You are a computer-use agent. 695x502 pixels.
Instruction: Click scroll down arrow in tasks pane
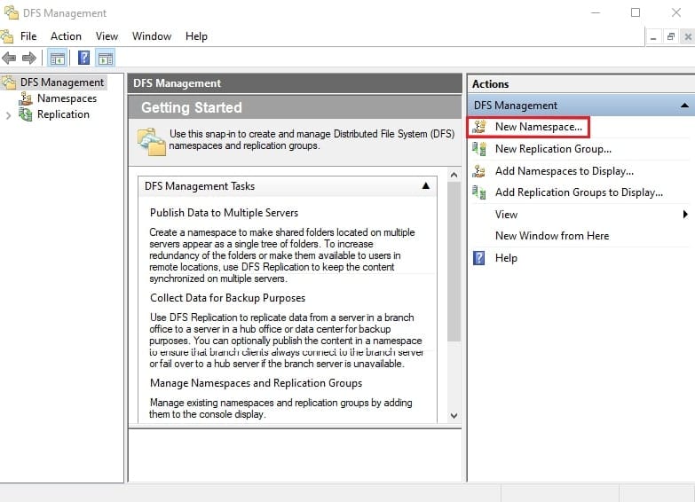(454, 415)
